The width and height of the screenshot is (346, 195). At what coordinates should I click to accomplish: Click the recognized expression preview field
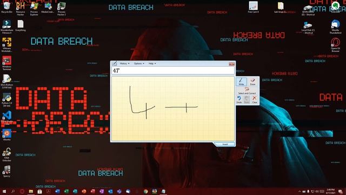coord(173,70)
